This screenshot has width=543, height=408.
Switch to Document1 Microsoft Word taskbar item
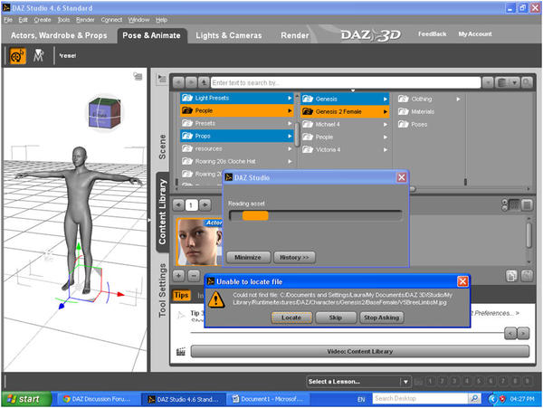[x=268, y=399]
